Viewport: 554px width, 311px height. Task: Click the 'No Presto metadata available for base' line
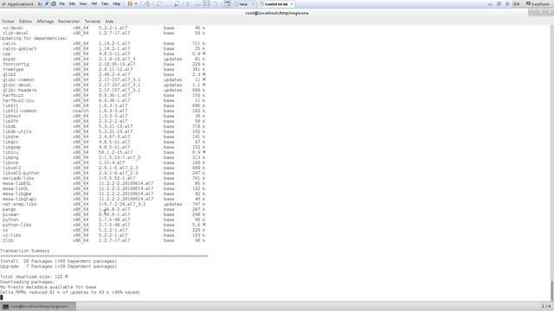pos(48,287)
